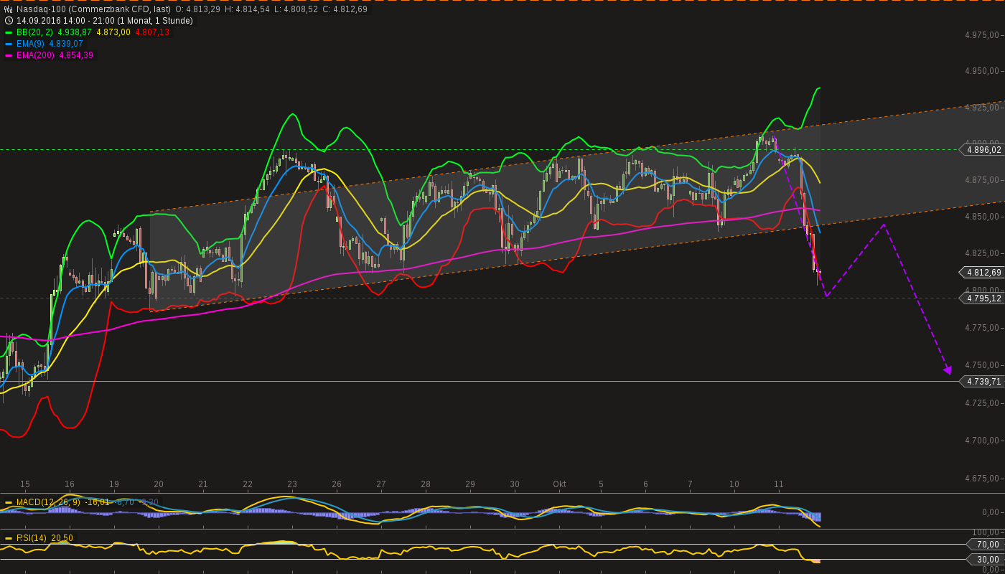Image resolution: width=1005 pixels, height=574 pixels.
Task: Click the blue EMA(9) legend swatch
Action: tap(9, 44)
